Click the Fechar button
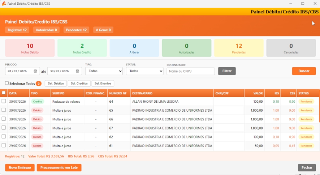 click(x=307, y=168)
